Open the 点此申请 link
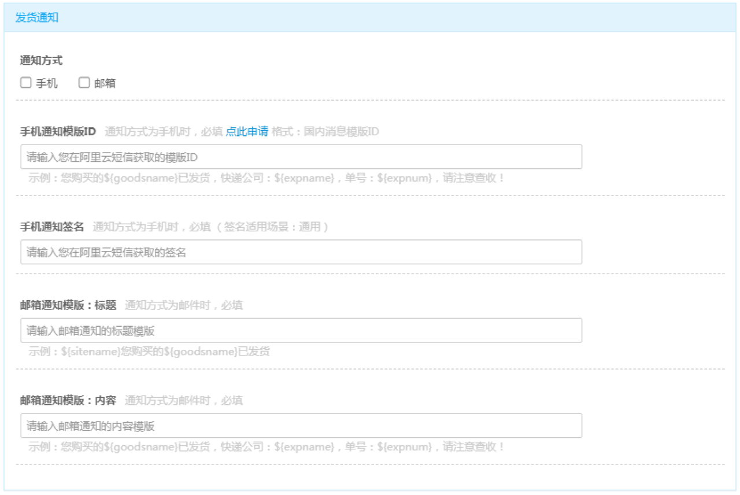 pyautogui.click(x=247, y=131)
